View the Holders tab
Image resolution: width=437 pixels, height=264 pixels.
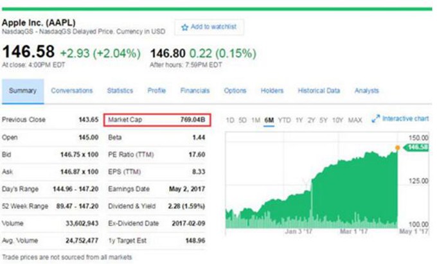(272, 91)
